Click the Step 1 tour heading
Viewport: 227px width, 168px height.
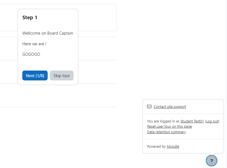coord(30,18)
